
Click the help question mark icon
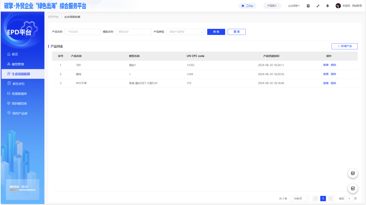click(308, 6)
